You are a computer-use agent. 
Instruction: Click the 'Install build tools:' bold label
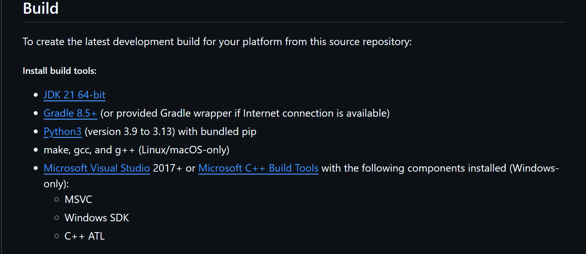pos(60,71)
